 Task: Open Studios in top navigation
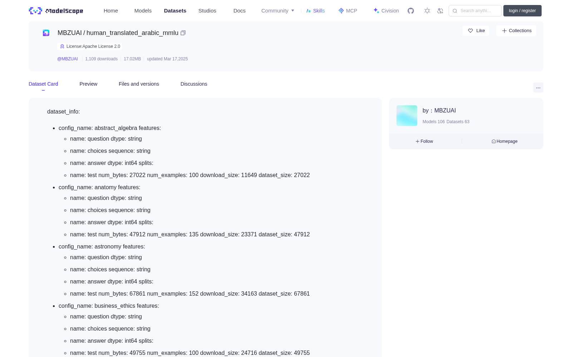point(207,11)
